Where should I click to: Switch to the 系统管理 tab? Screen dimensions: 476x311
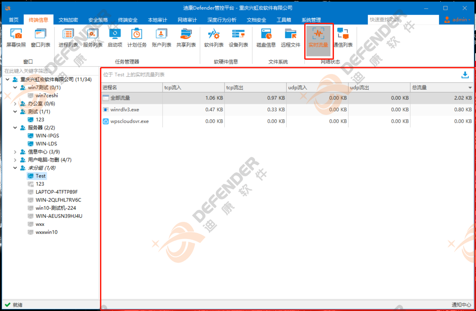coord(311,20)
